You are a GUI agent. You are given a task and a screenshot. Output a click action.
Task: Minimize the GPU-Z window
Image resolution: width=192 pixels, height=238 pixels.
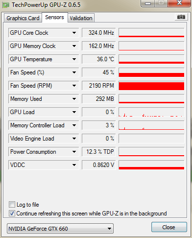click(148, 3)
